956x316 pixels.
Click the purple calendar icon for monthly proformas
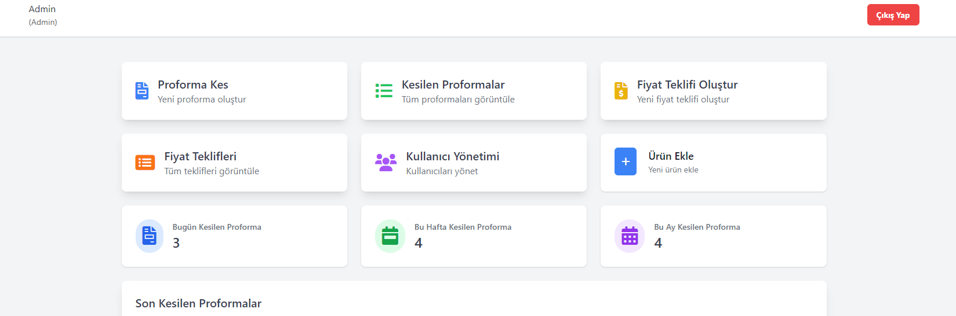[x=630, y=236]
